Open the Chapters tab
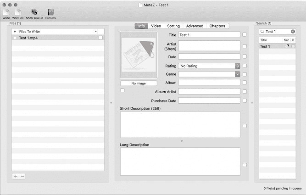306x195 pixels. (217, 26)
